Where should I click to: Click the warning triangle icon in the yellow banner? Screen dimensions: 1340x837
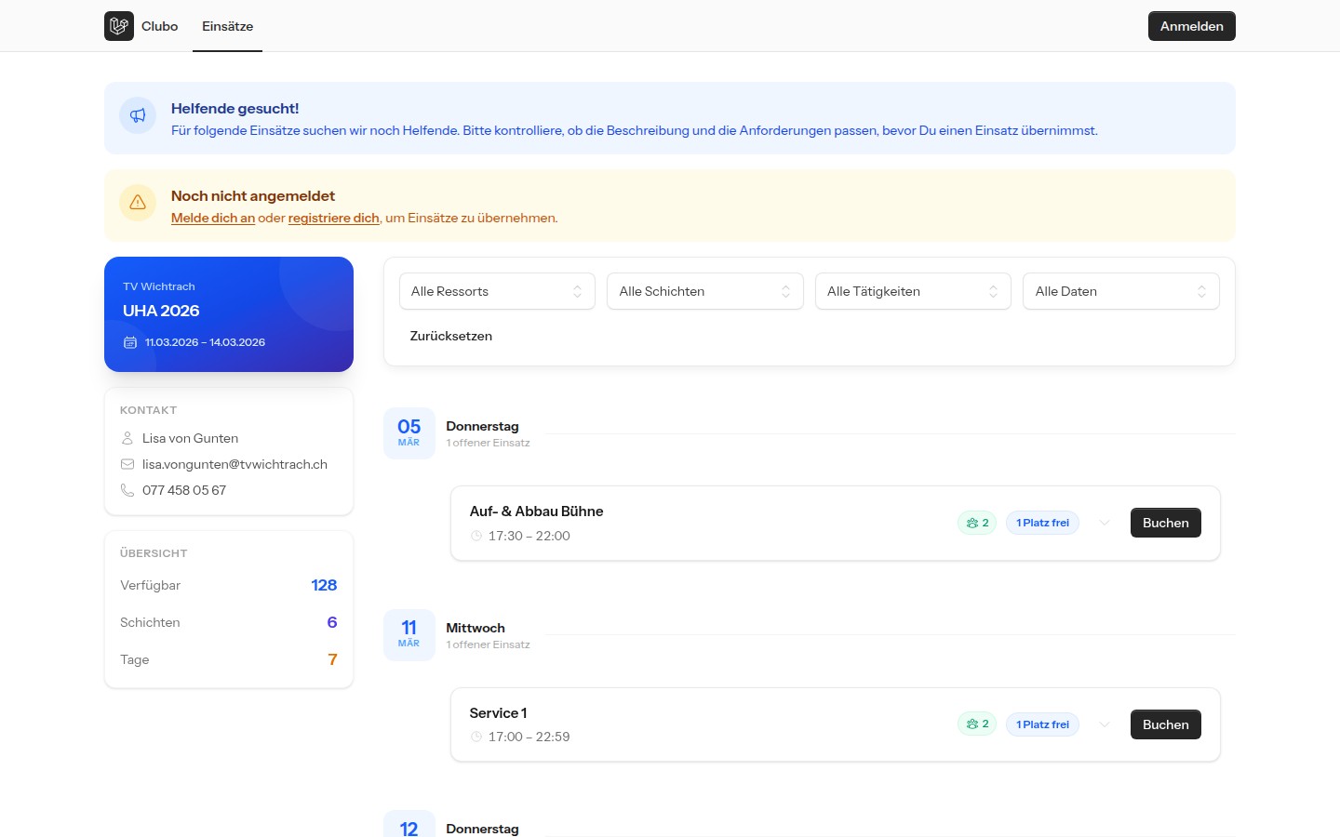[138, 202]
